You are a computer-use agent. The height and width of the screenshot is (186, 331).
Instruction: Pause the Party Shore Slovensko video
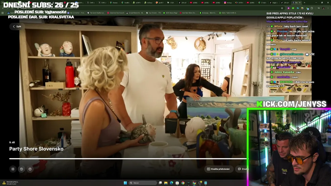pyautogui.click(x=13, y=169)
